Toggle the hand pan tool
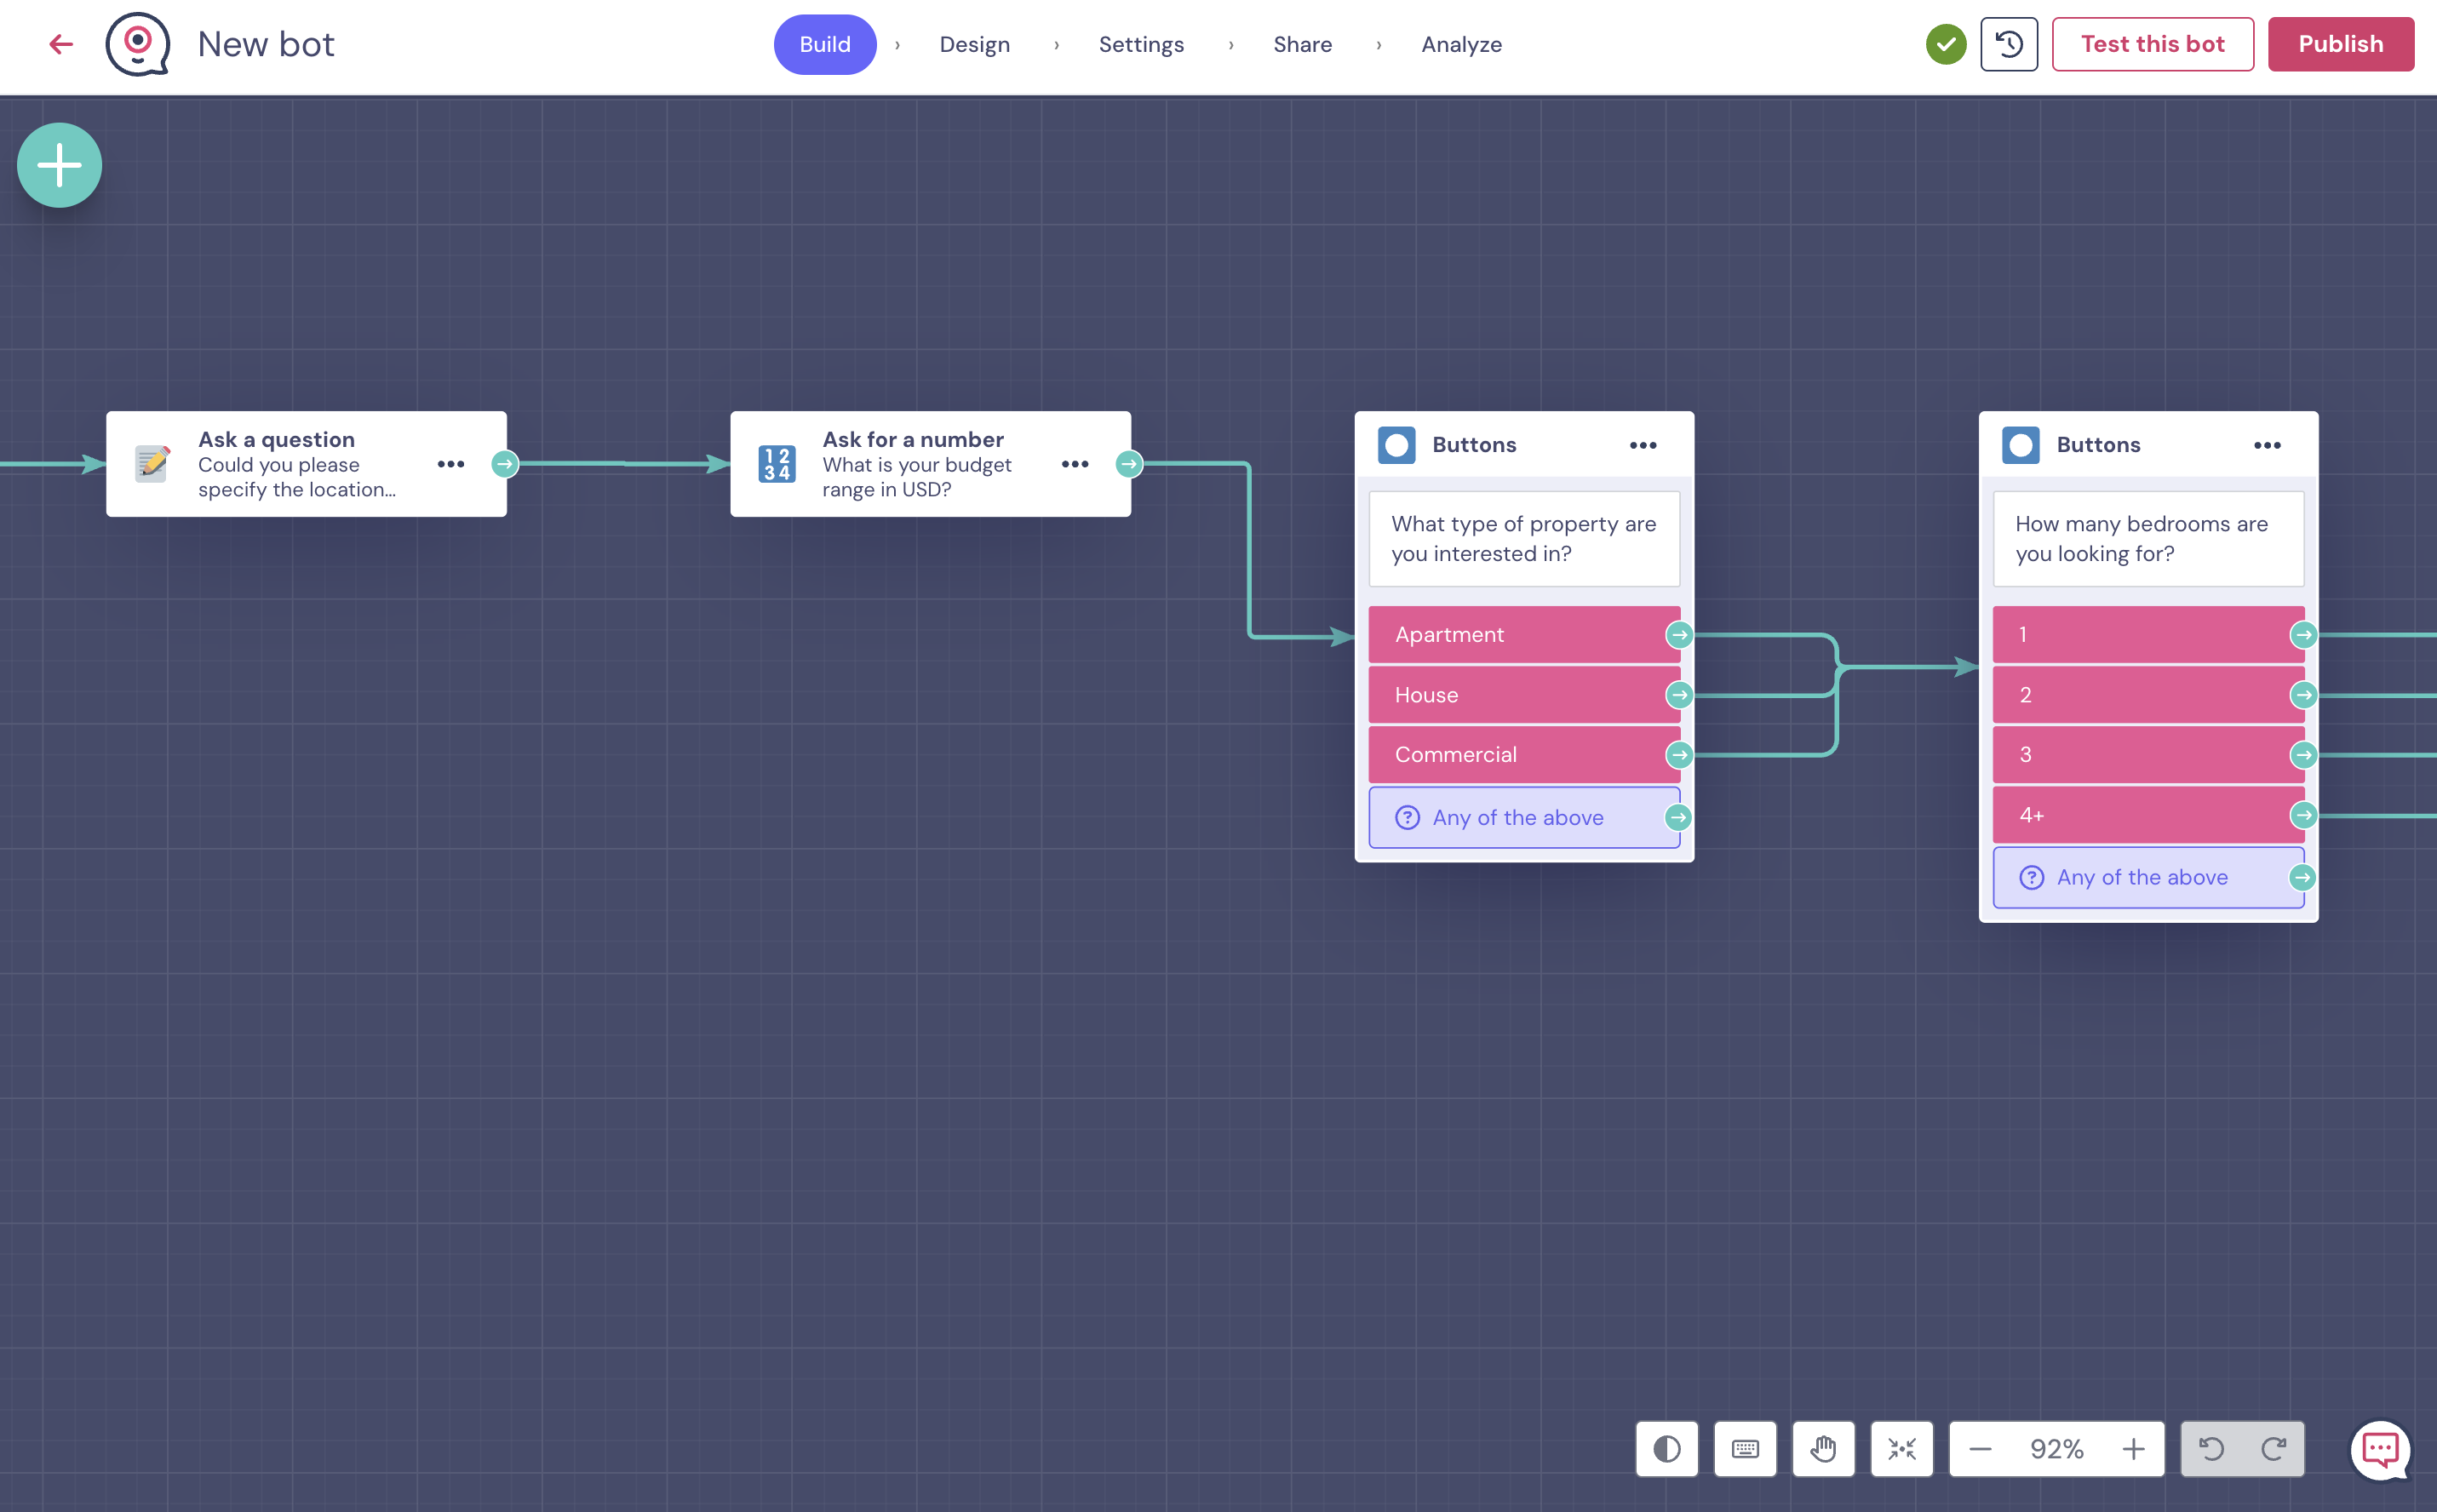 [x=1823, y=1448]
